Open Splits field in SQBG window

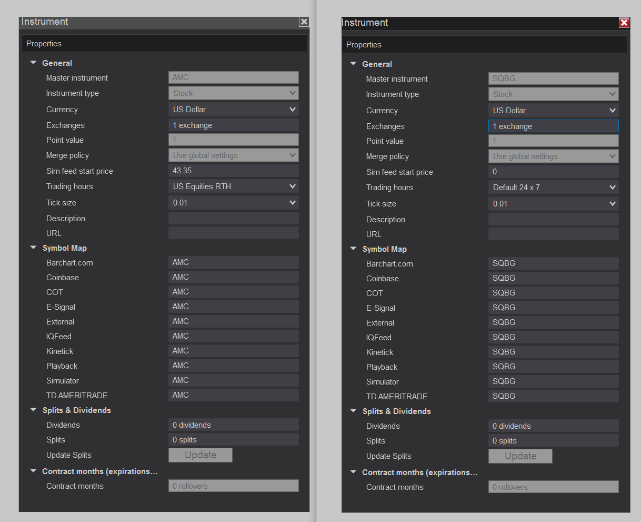tap(554, 440)
